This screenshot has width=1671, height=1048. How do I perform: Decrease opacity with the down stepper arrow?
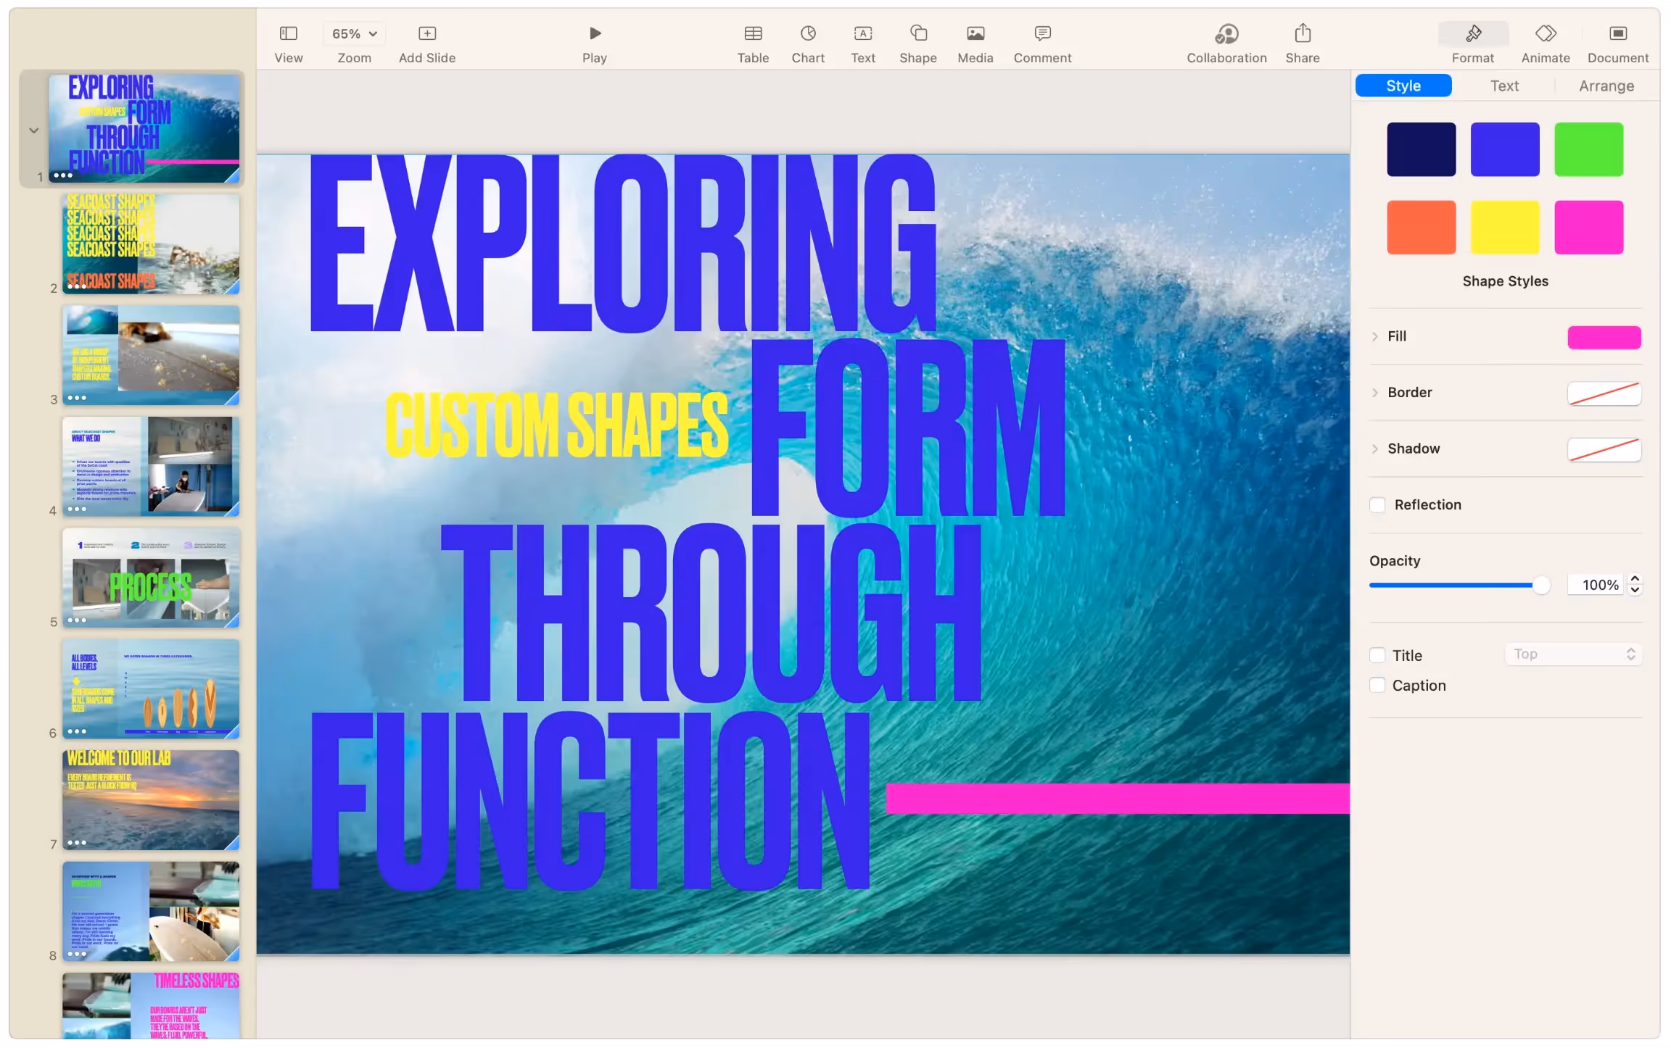[x=1635, y=590]
